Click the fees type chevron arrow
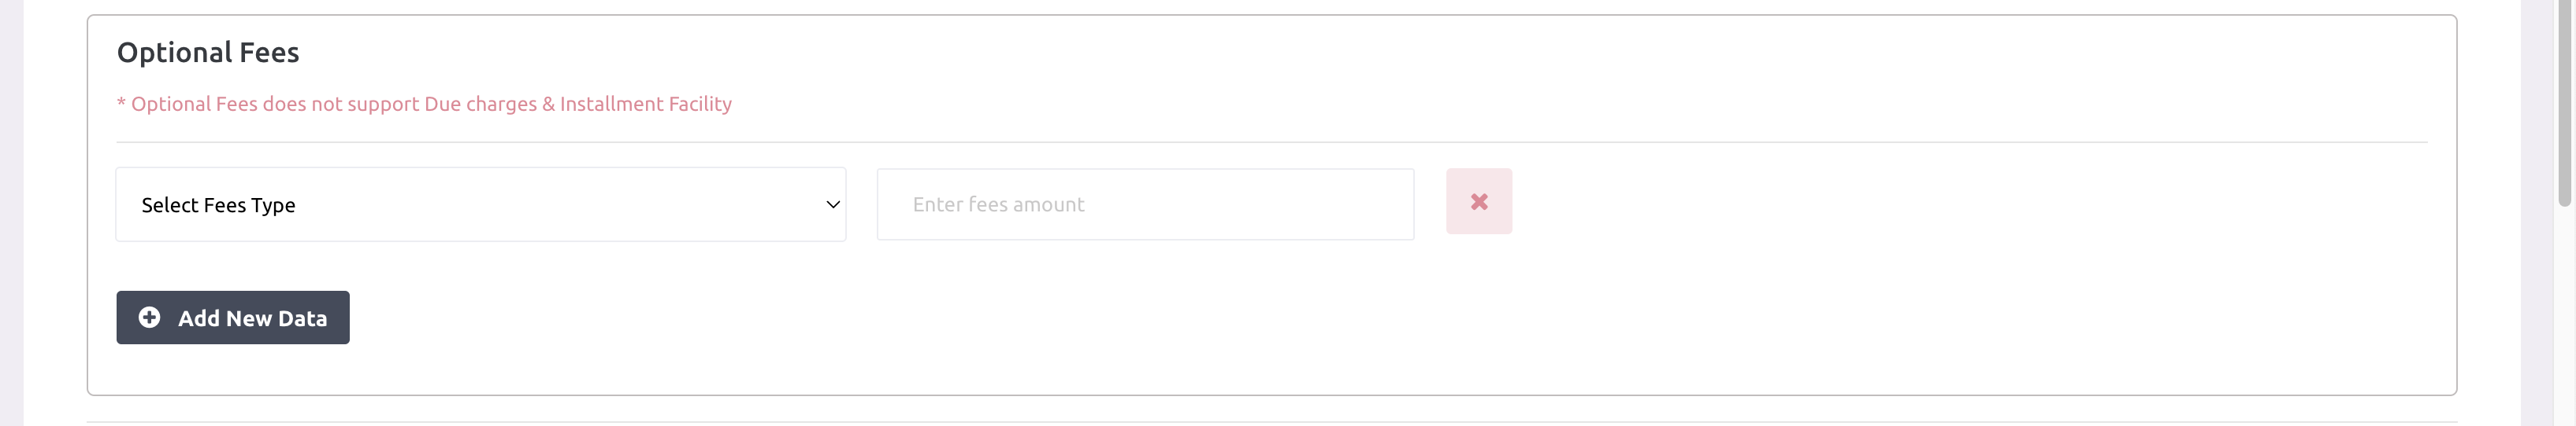This screenshot has width=2576, height=426. (832, 204)
